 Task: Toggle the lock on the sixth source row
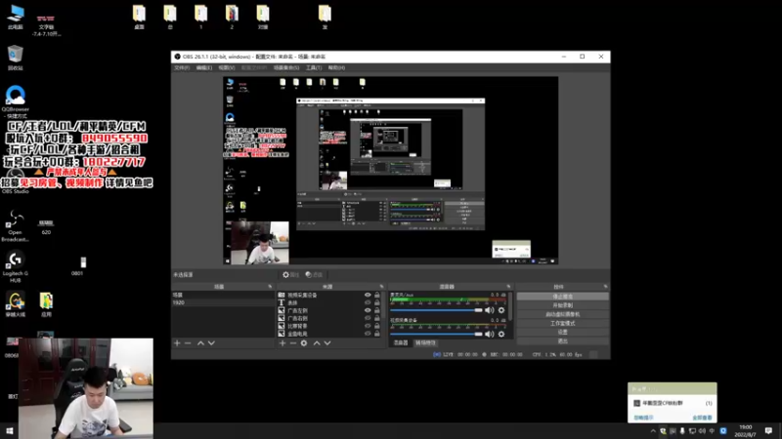[377, 334]
